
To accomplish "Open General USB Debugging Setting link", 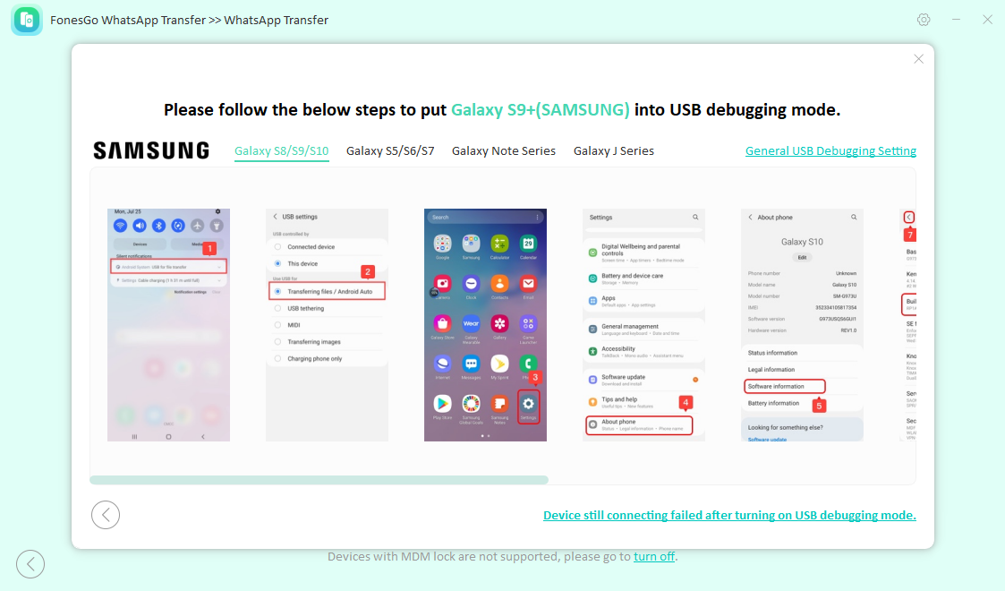I will coord(830,151).
